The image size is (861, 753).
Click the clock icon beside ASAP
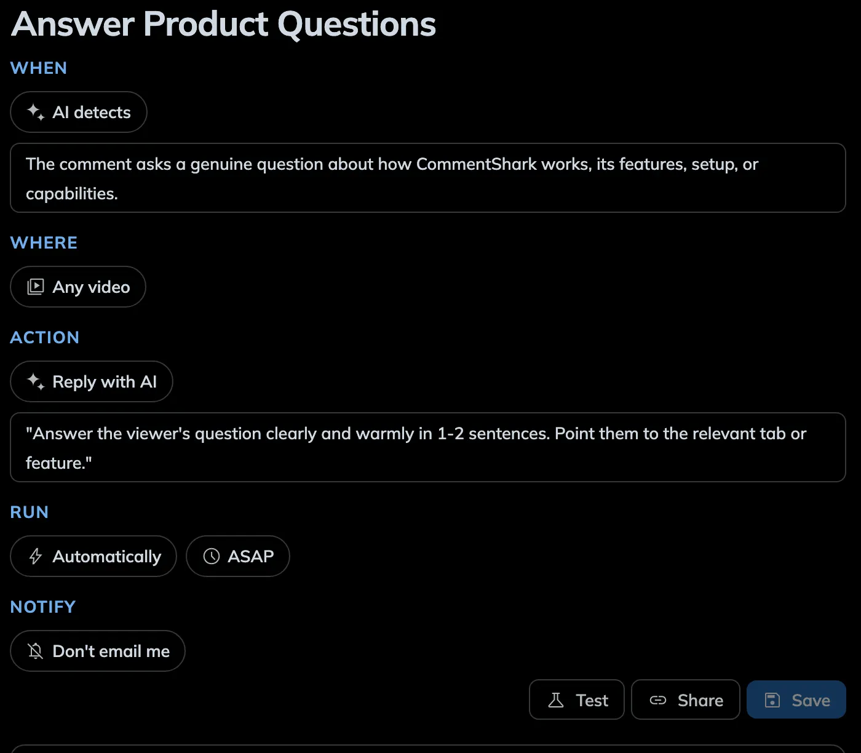click(212, 556)
